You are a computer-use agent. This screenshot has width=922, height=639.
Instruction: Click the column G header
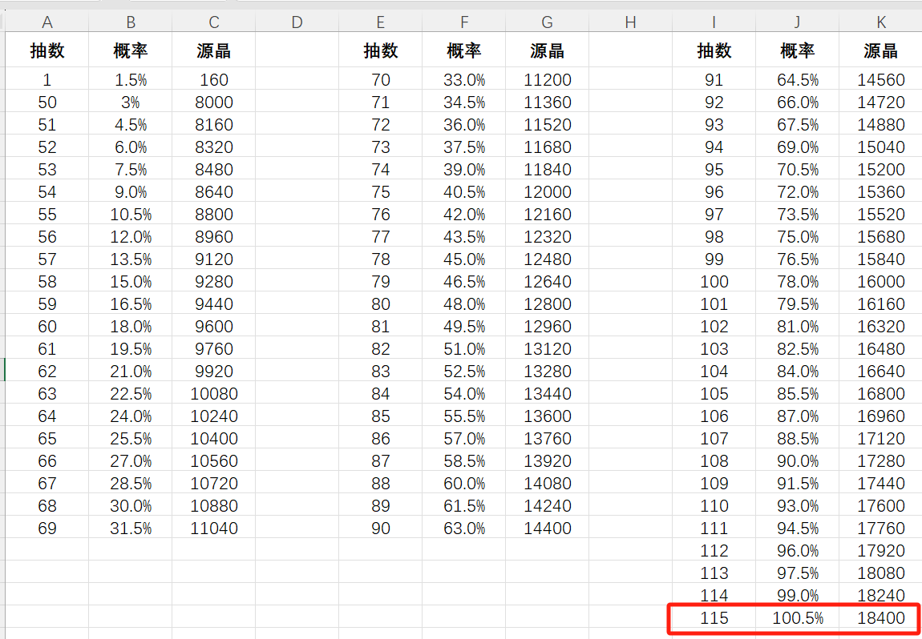pos(548,22)
